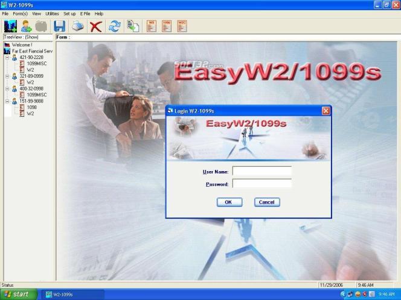Select 1098 under 151-99-9888

(x=32, y=107)
